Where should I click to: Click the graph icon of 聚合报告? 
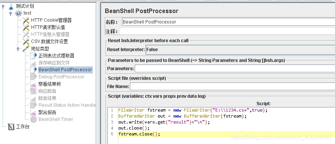[34, 112]
